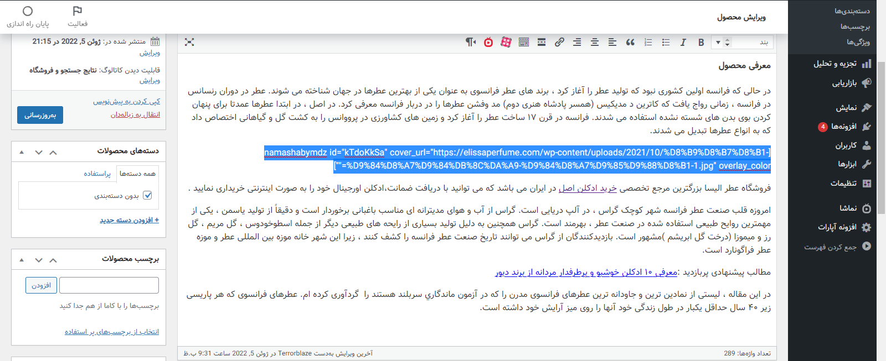The width and height of the screenshot is (886, 361).
Task: Click the پایان راه اندازی circle icon
Action: tap(28, 11)
